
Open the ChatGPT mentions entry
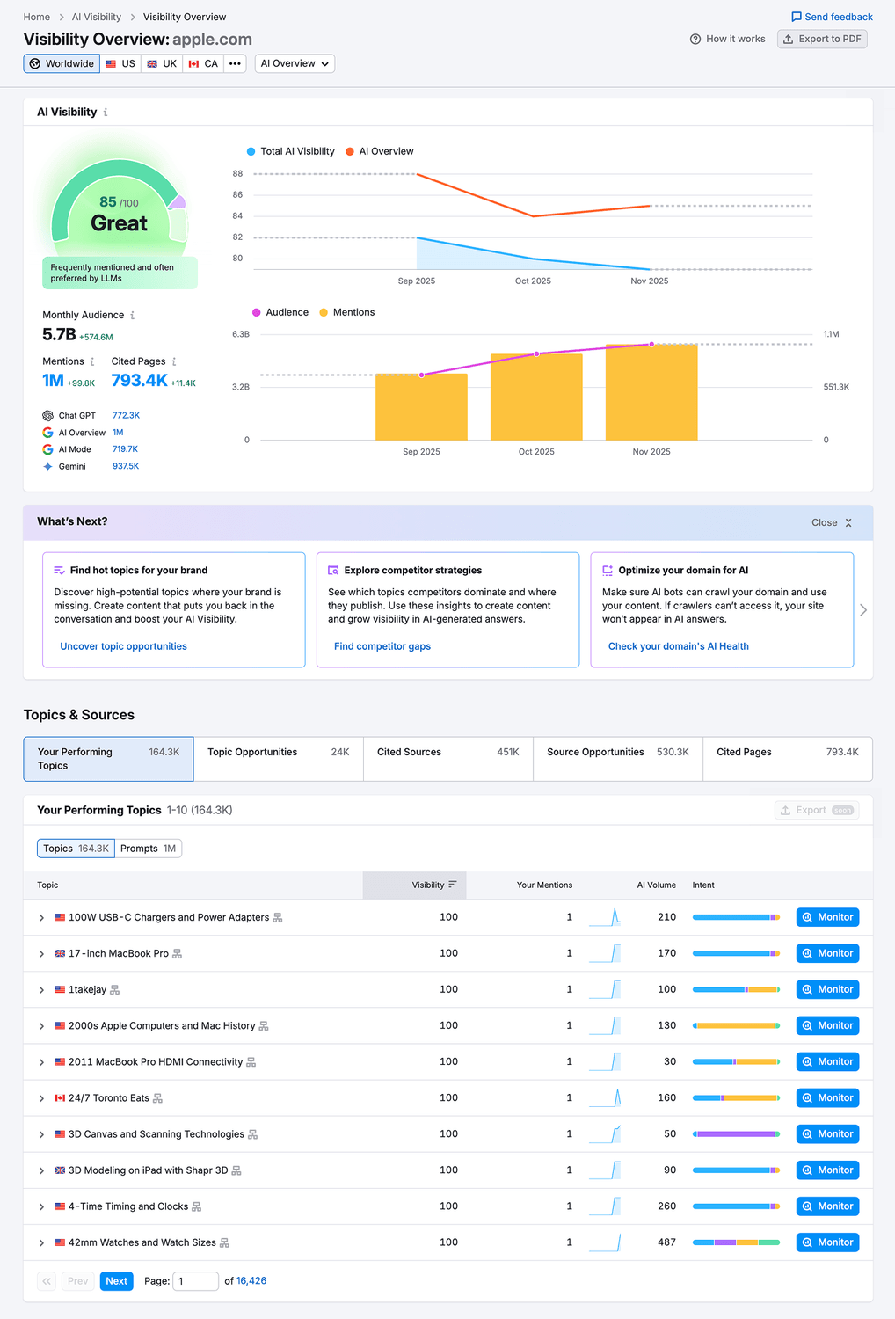[x=126, y=415]
